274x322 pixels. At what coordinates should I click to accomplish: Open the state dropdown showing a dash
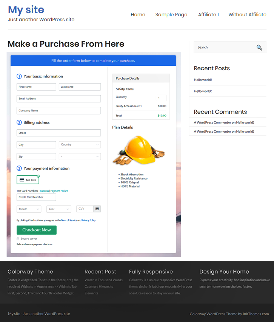(80, 156)
